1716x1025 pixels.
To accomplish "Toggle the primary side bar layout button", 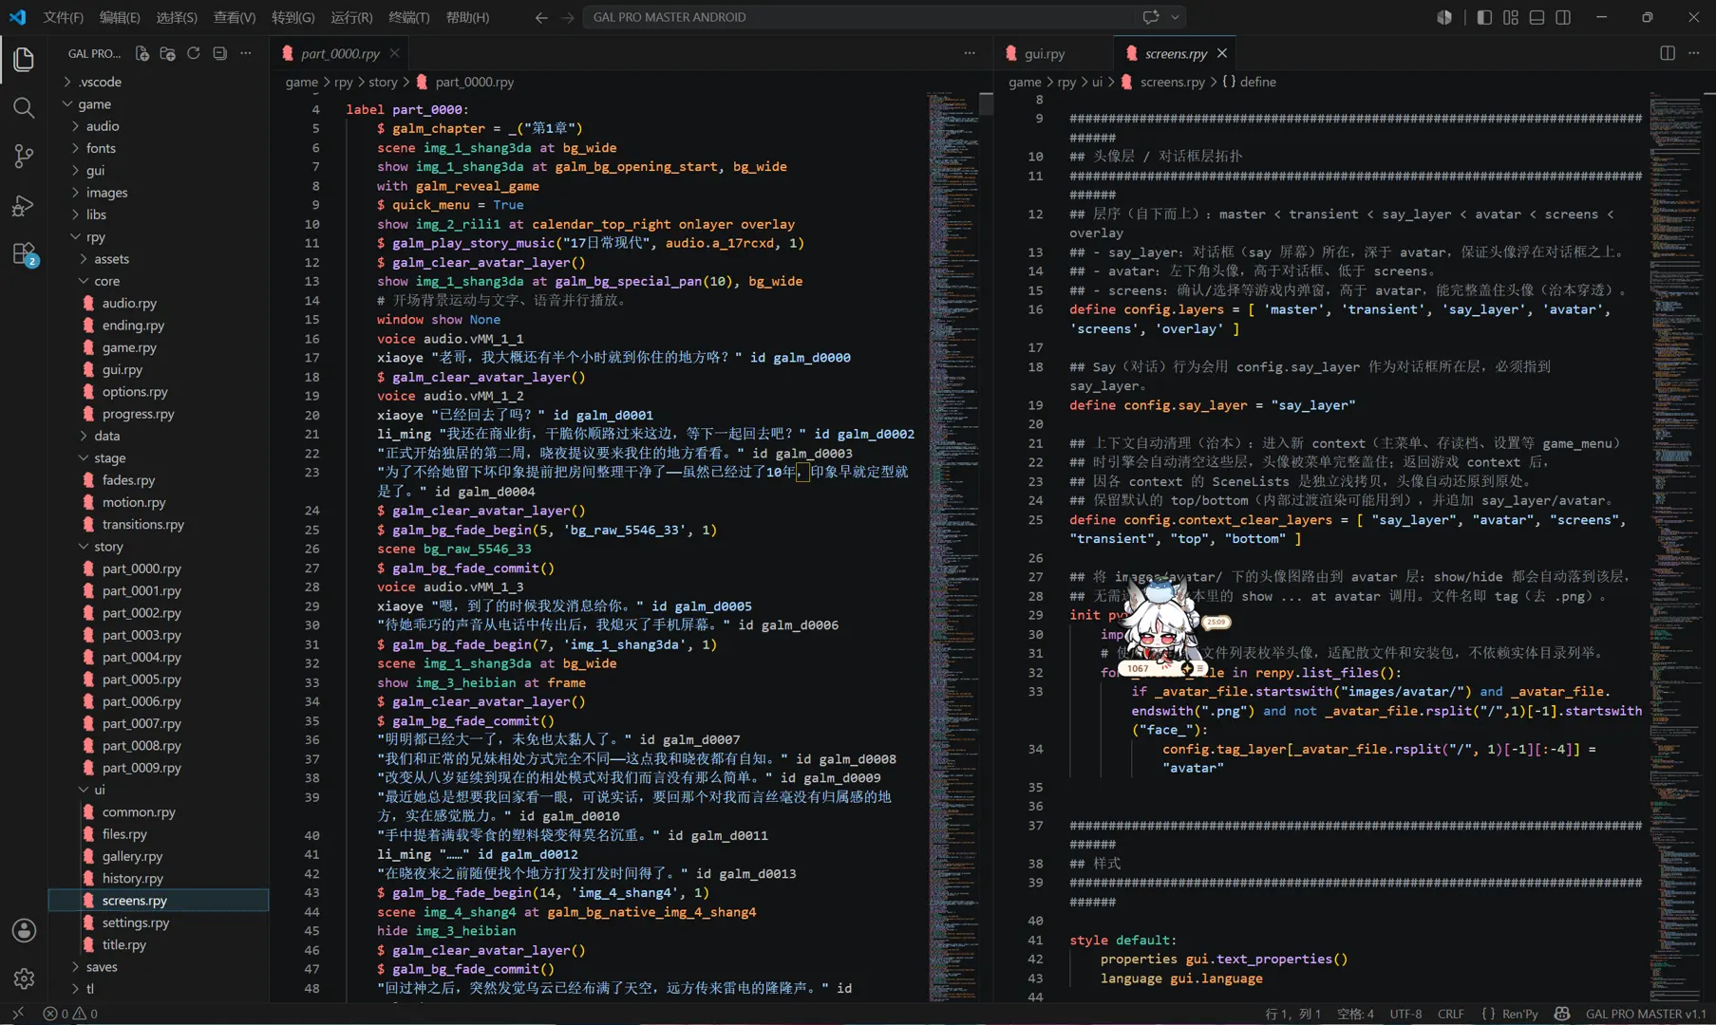I will click(1484, 17).
